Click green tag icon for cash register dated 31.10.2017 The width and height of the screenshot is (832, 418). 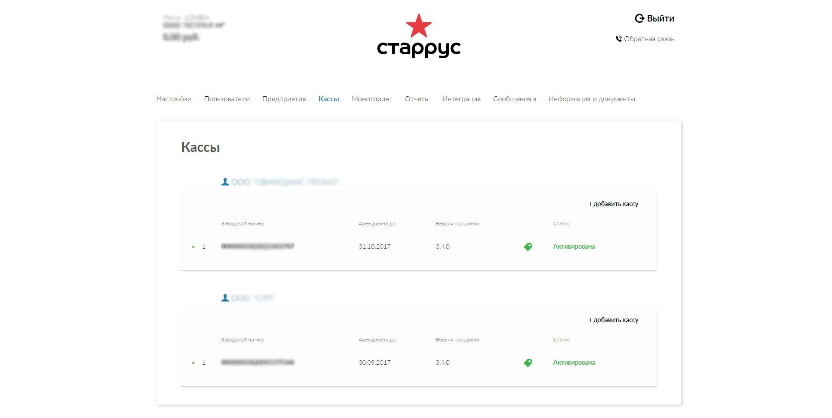pyautogui.click(x=528, y=247)
